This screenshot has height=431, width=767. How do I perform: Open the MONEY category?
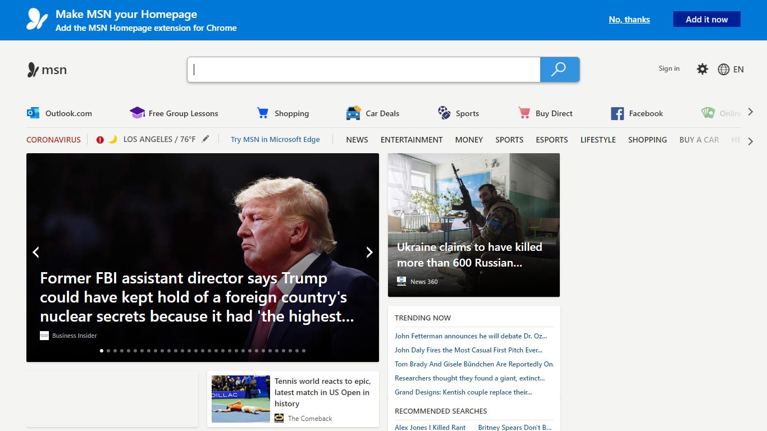pos(469,140)
